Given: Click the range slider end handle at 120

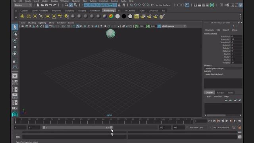Looking at the screenshot, I should pyautogui.click(x=111, y=128).
